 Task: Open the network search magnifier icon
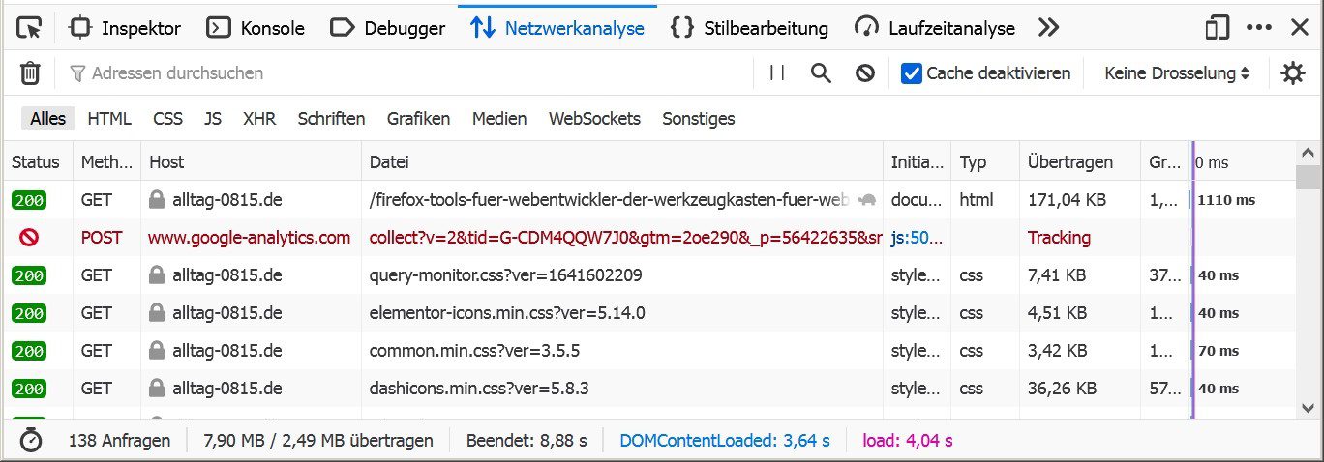821,73
